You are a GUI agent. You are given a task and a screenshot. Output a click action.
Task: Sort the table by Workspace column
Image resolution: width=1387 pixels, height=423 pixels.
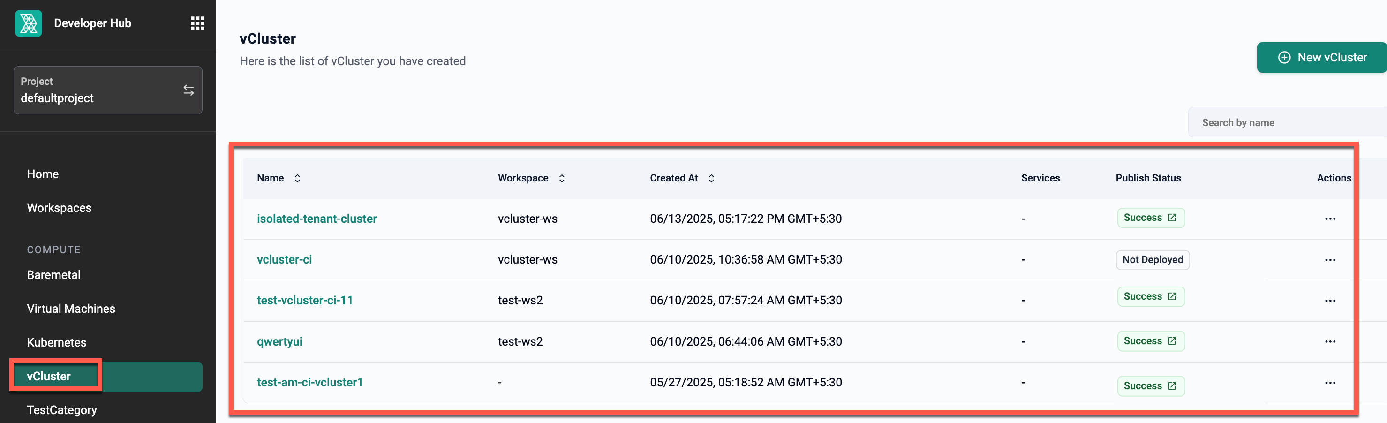click(562, 178)
